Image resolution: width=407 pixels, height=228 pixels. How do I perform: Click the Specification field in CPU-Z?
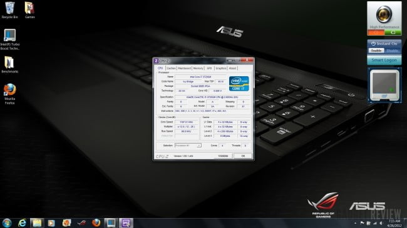point(212,97)
